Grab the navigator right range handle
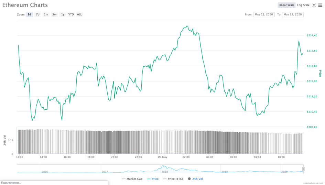Screen dimensions: 325x185 (x=303, y=169)
